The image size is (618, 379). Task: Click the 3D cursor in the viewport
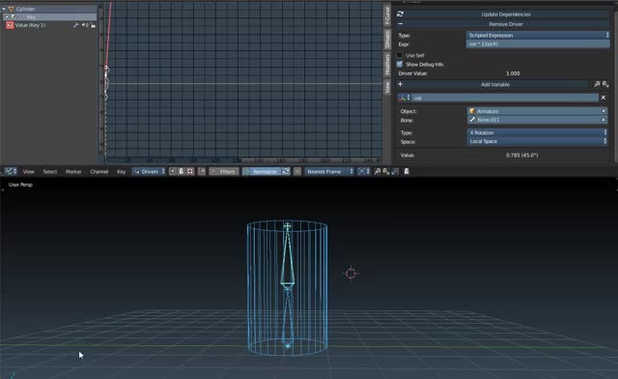click(x=351, y=274)
